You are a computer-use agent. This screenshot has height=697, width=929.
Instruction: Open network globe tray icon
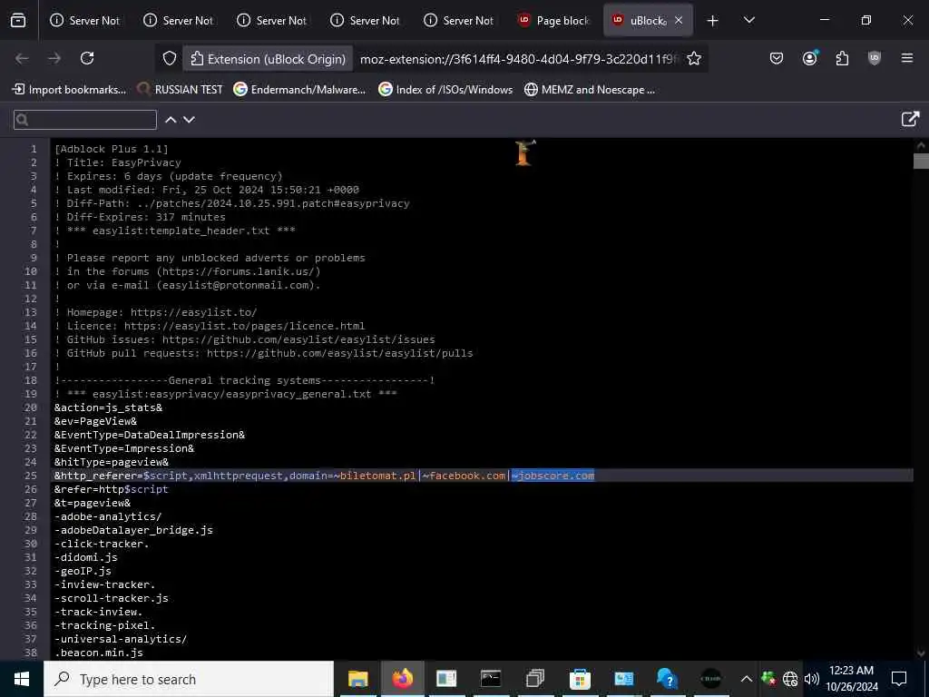coord(790,679)
